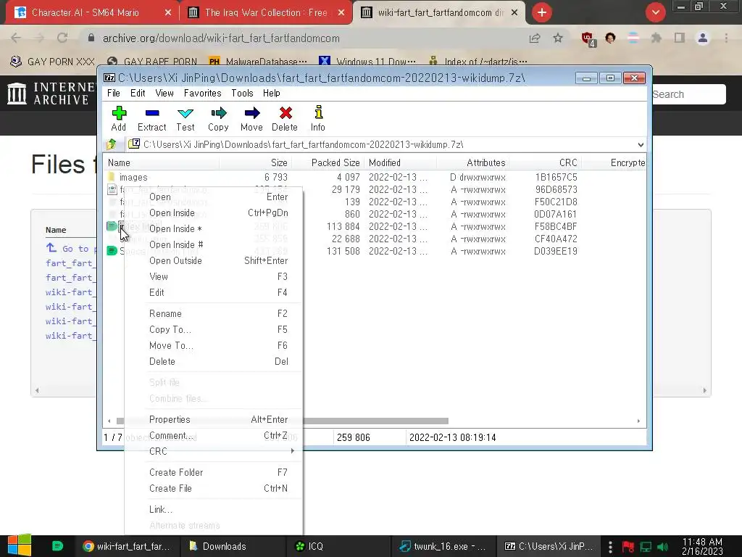This screenshot has height=557, width=742.
Task: Bookmark page with star icon
Action: point(558,38)
